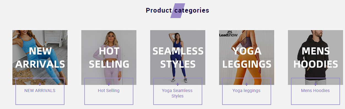Click the MENS HOODIES overlay title text
345x109 pixels.
click(316, 58)
